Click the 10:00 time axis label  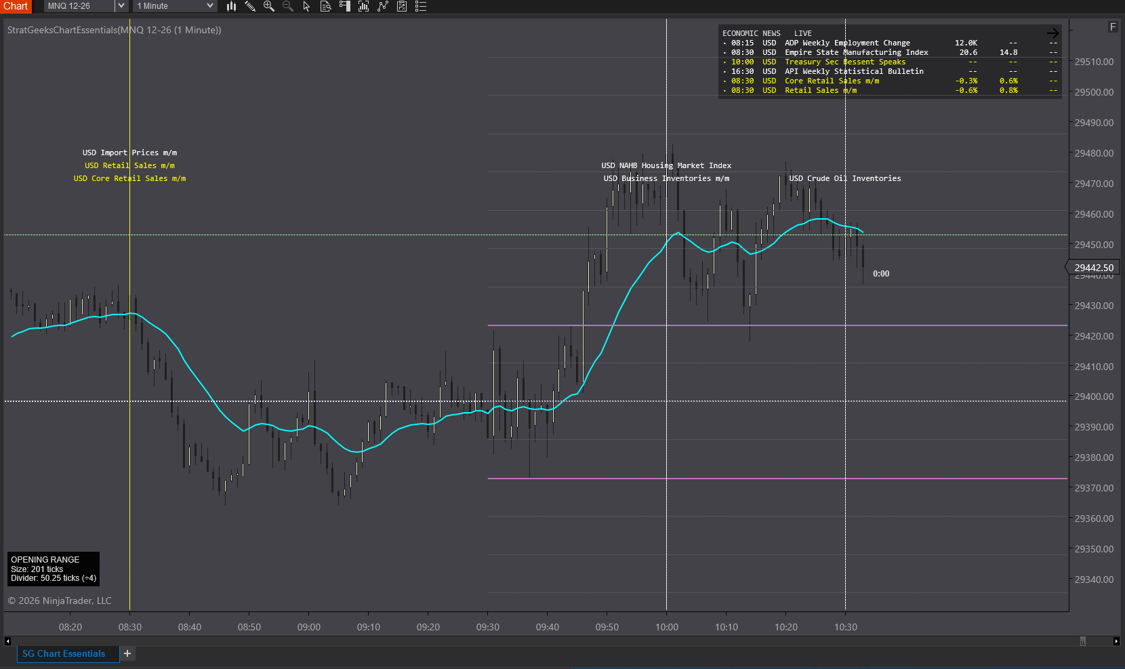point(667,627)
